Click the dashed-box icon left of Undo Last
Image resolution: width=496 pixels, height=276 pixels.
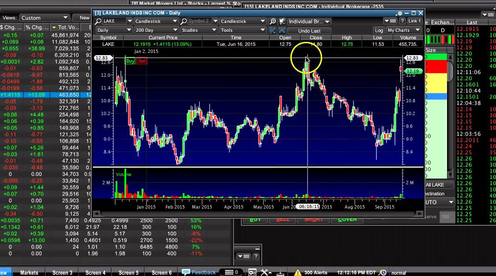[x=272, y=30]
